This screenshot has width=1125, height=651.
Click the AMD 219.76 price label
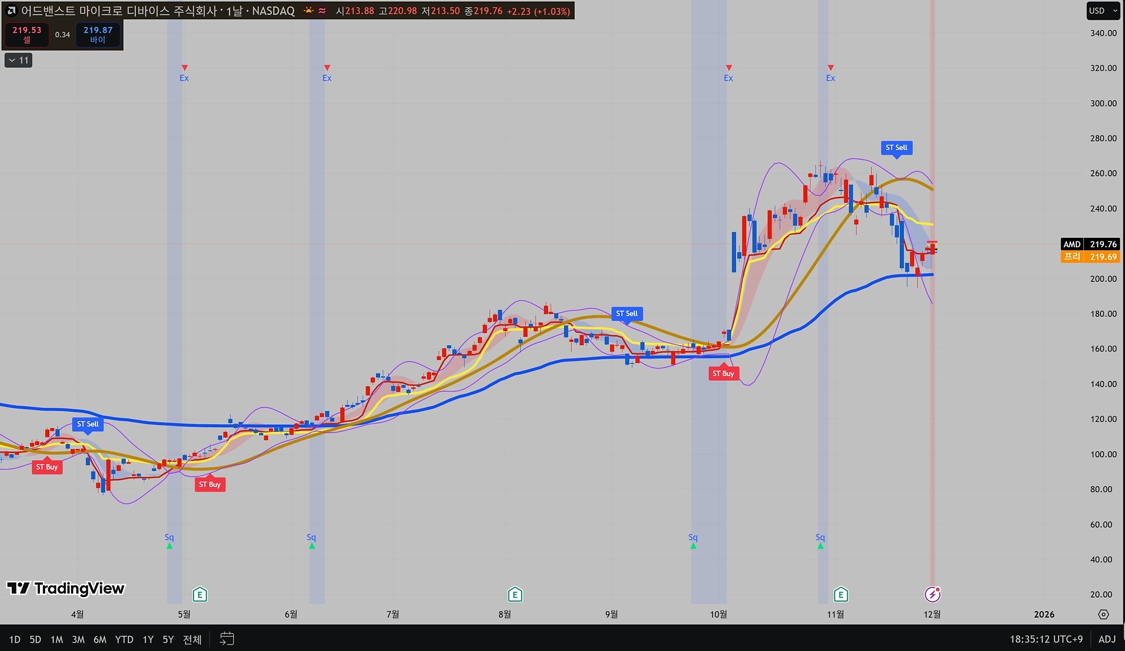(x=1090, y=244)
